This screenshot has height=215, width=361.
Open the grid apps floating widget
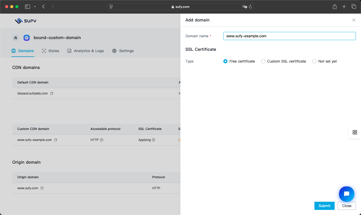355,132
